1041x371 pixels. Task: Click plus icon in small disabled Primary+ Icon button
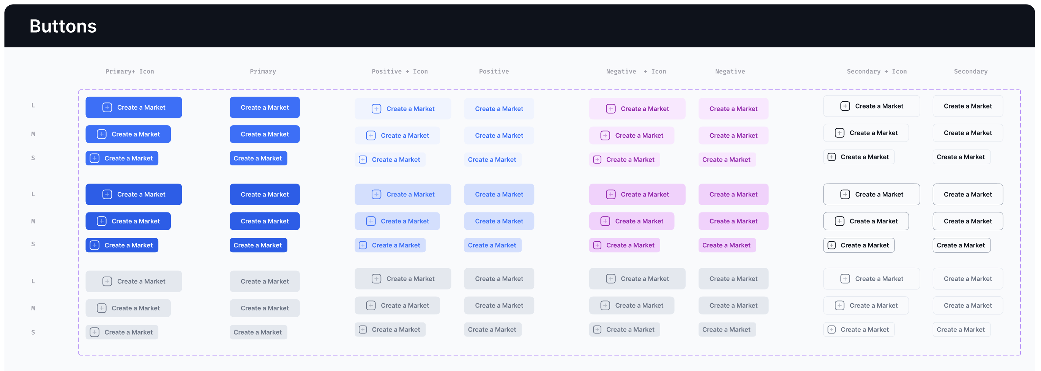pyautogui.click(x=95, y=332)
